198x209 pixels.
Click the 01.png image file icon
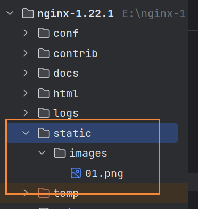(76, 173)
